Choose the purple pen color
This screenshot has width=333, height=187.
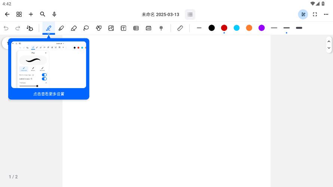(x=262, y=28)
